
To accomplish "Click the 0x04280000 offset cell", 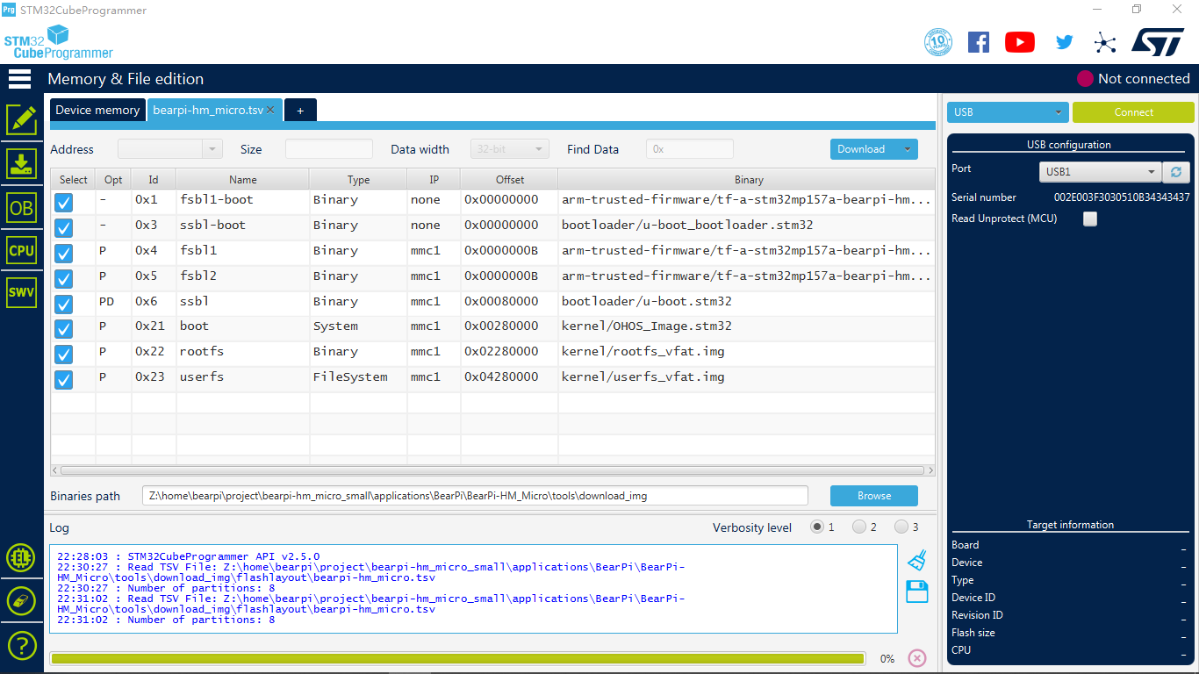I will [509, 377].
